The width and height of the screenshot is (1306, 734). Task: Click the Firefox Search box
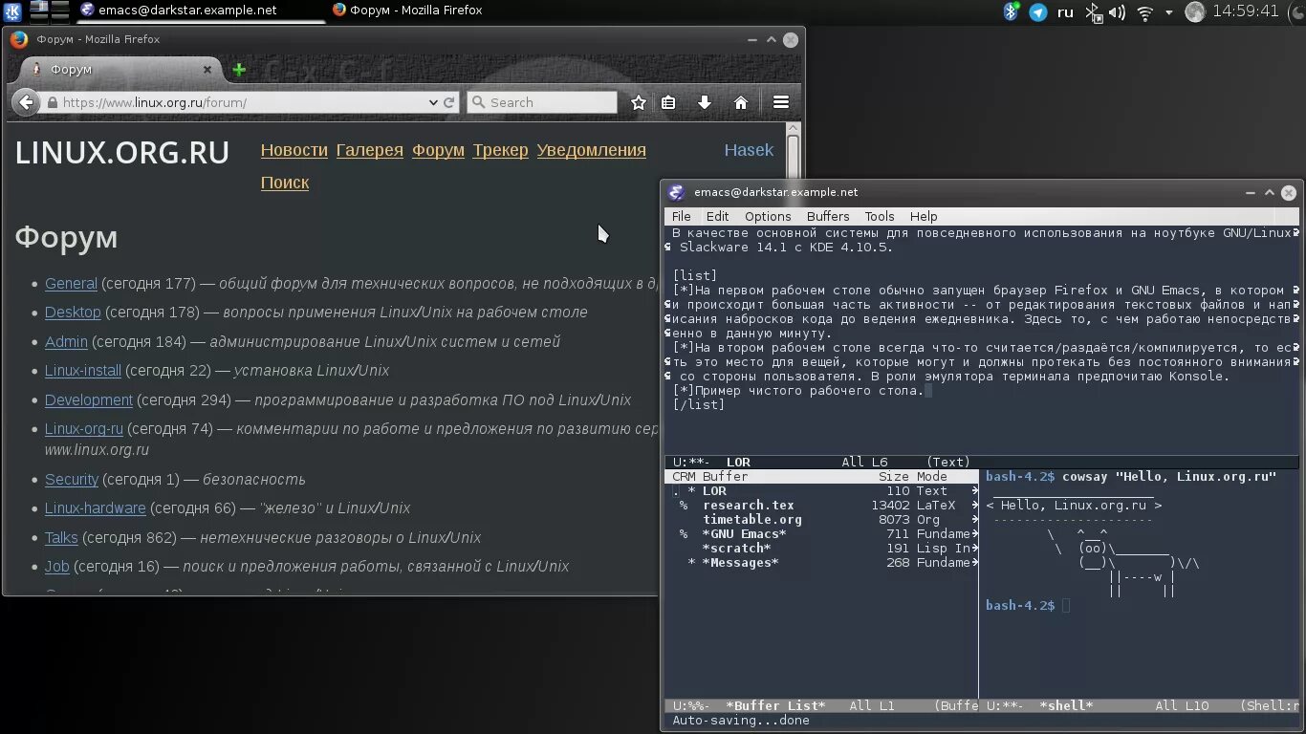coord(542,102)
